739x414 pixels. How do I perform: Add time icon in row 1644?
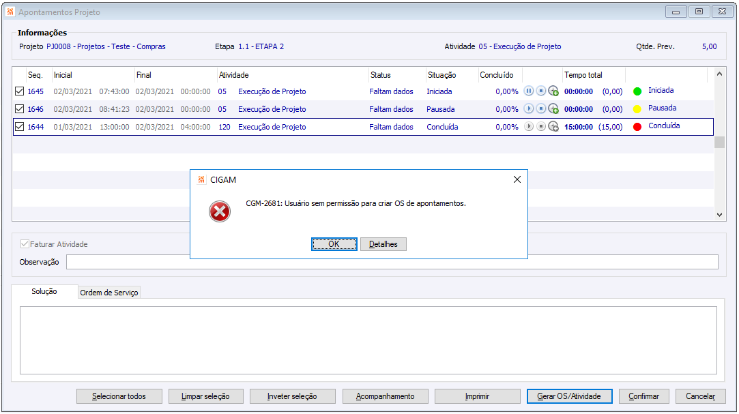[x=553, y=127]
